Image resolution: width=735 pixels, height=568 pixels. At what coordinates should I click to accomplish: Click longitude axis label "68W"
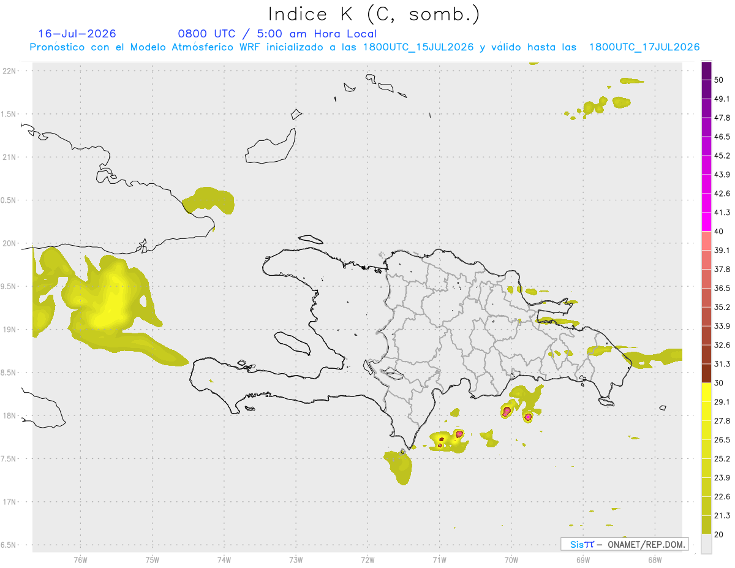pos(655,559)
